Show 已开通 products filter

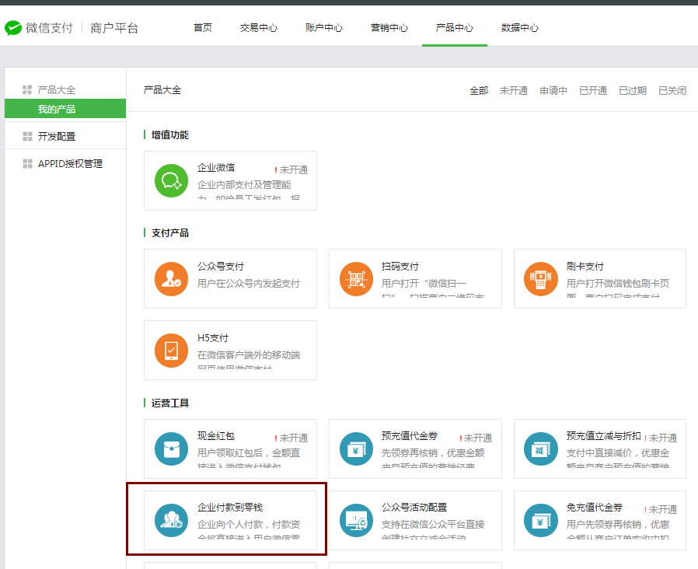tap(593, 90)
